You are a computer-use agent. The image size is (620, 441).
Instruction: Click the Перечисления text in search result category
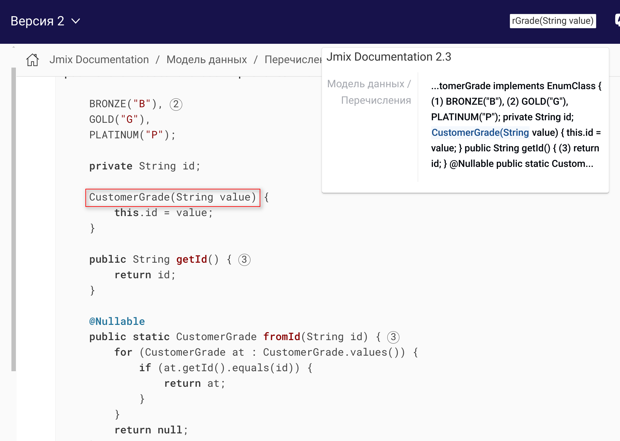[376, 100]
